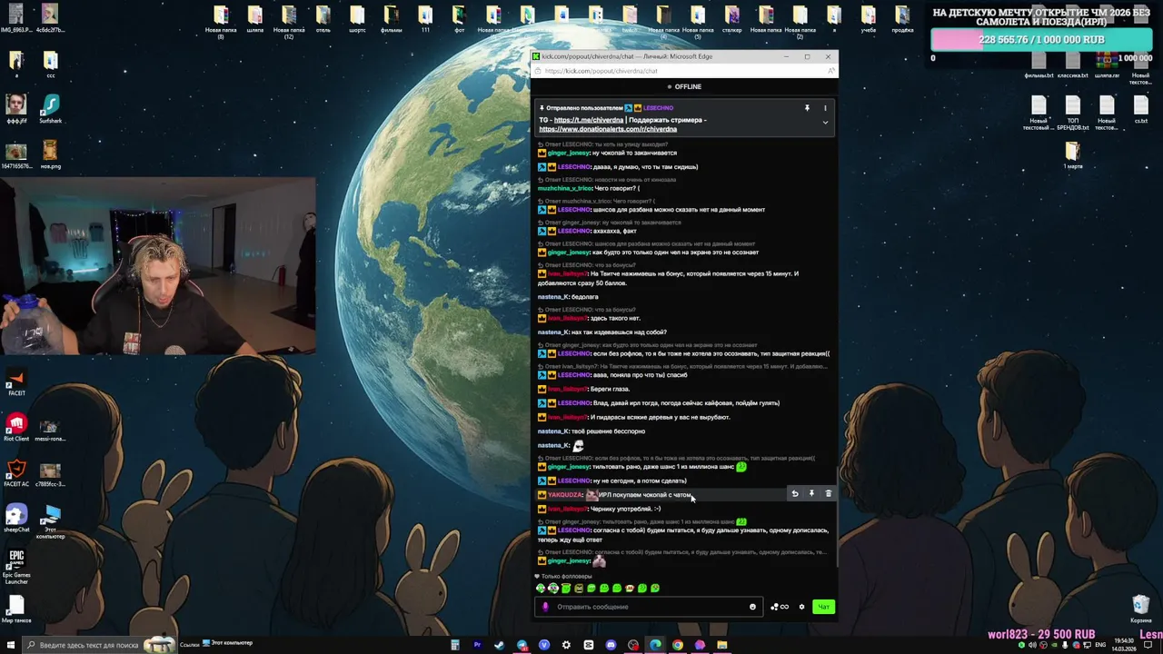Viewport: 1163px width, 654px height.
Task: Click the webcam overlay thumbnail
Action: click(x=158, y=266)
